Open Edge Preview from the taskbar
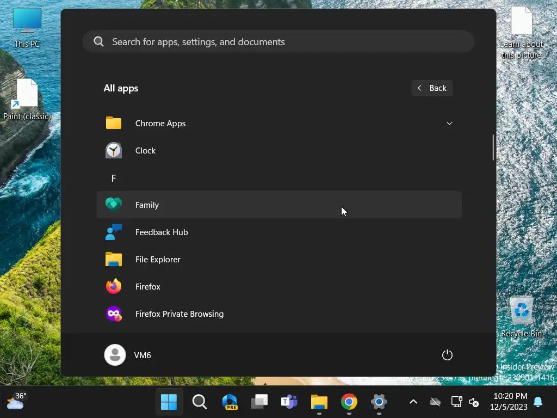Image resolution: width=557 pixels, height=418 pixels. tap(230, 402)
